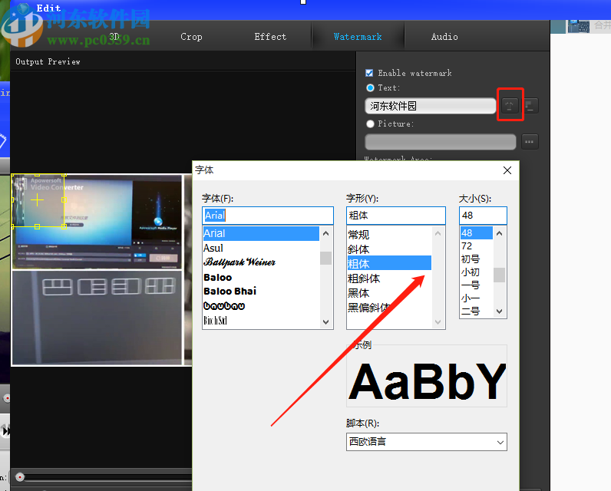Choose 常规 regular font style
This screenshot has height=491, width=611.
(389, 235)
